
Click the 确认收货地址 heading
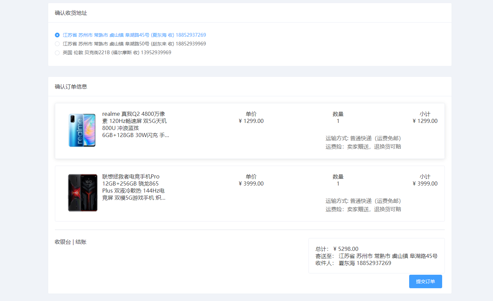(x=71, y=13)
